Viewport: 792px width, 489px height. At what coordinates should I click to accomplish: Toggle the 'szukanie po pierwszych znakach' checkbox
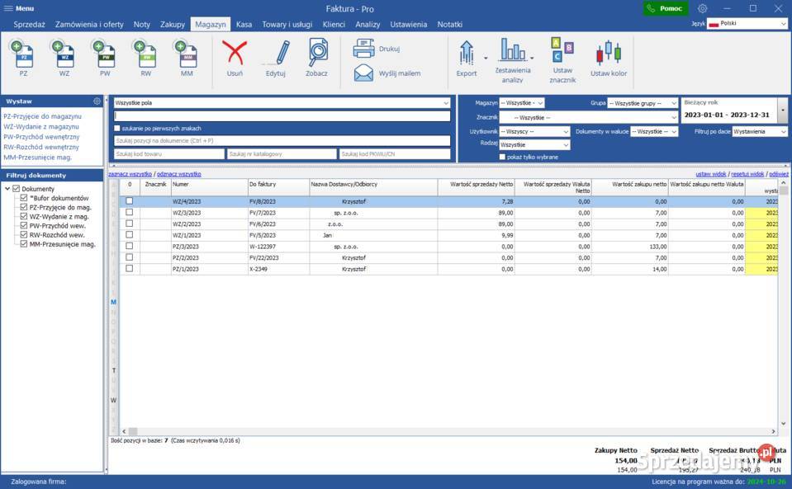point(117,129)
